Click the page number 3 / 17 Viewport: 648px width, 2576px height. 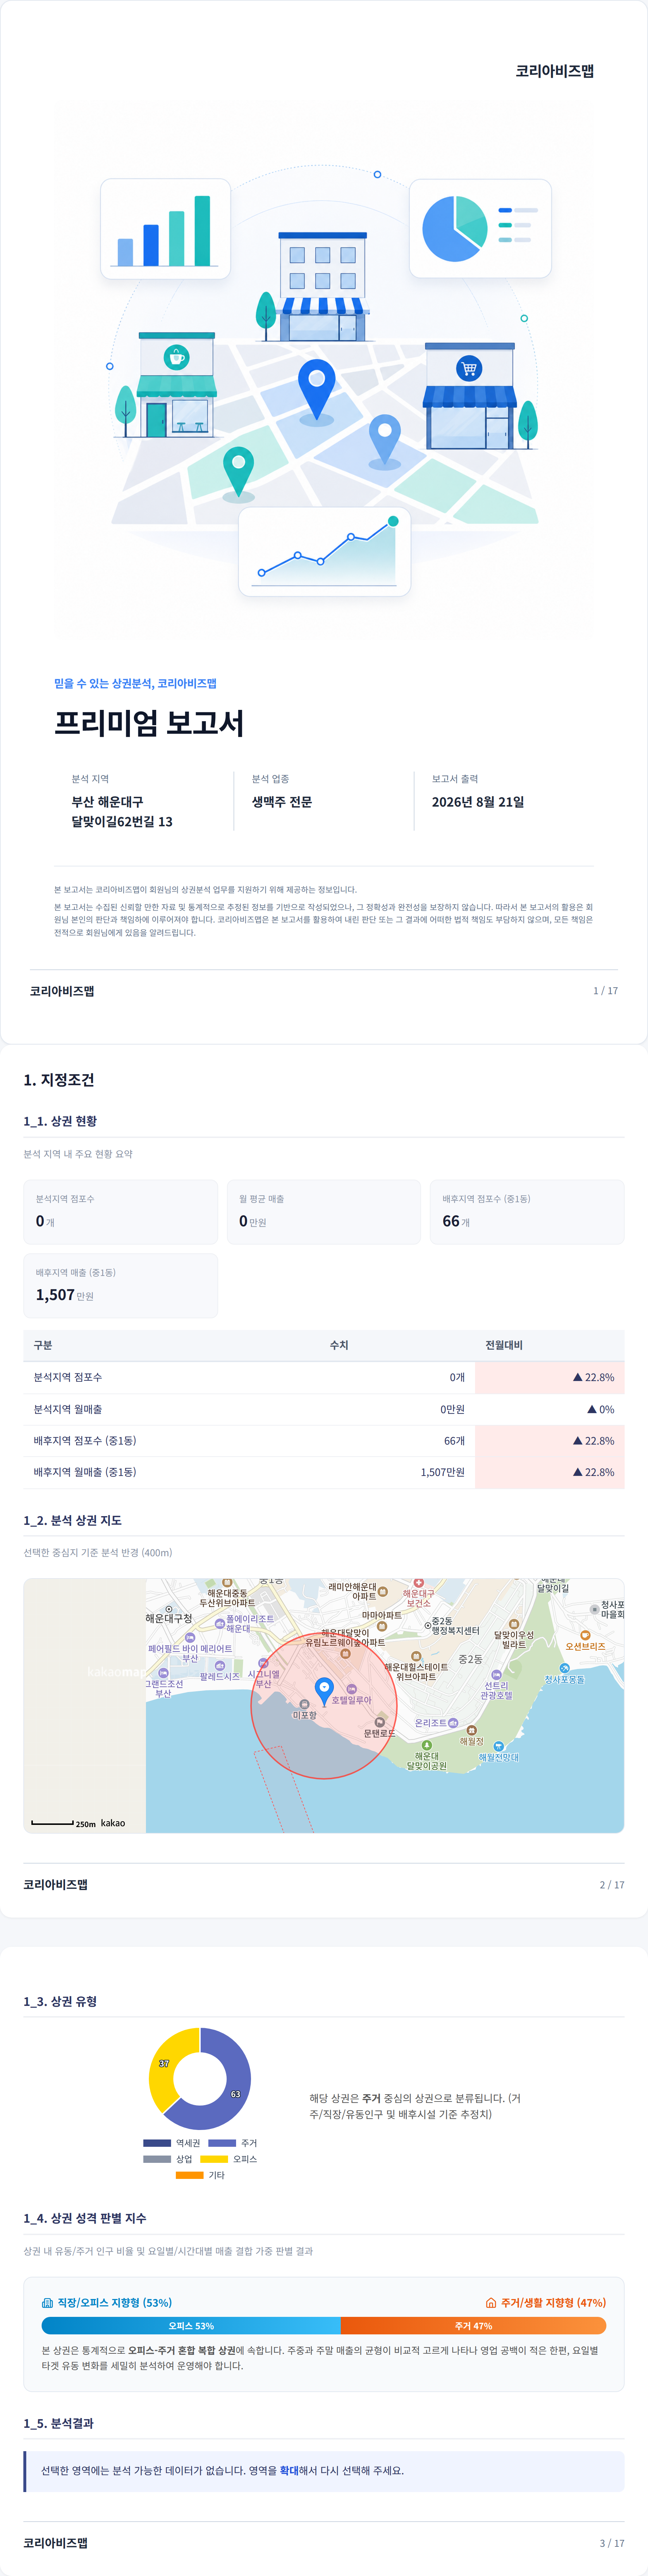(612, 2543)
